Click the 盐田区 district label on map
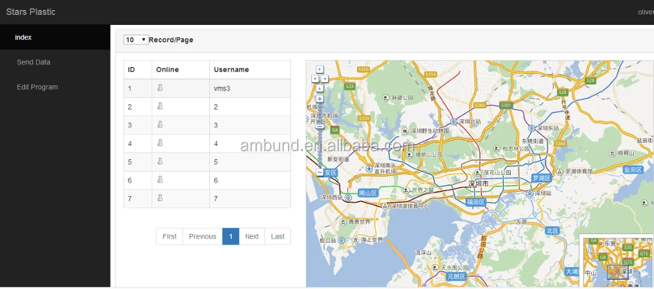 632,169
